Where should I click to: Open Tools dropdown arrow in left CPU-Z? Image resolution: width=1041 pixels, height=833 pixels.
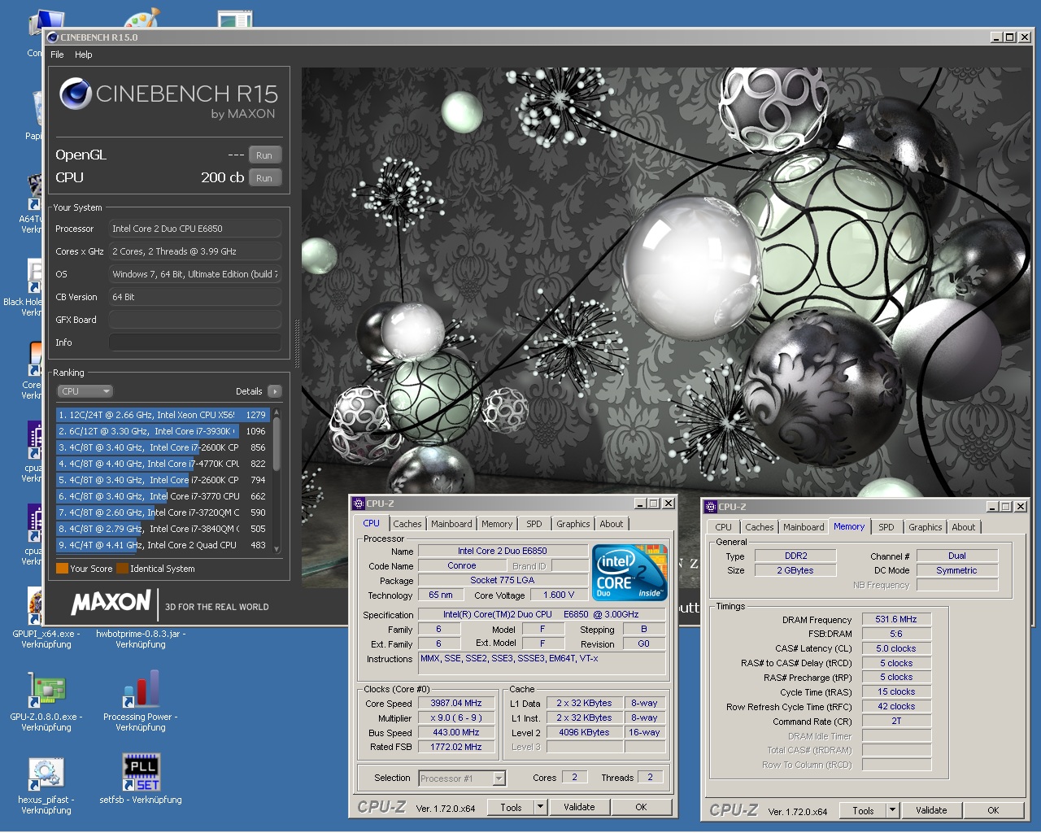tap(540, 807)
